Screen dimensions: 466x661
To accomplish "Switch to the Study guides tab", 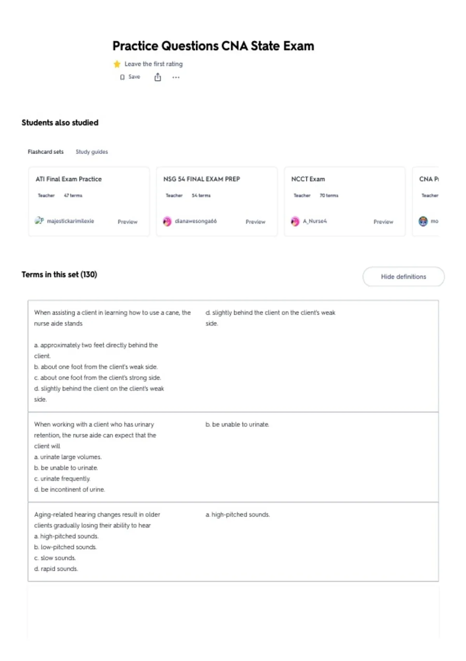I will click(x=92, y=152).
